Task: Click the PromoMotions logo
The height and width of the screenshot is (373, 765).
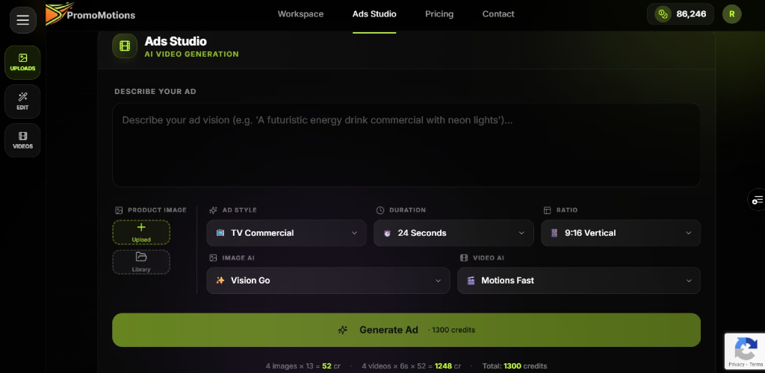Action: point(90,14)
